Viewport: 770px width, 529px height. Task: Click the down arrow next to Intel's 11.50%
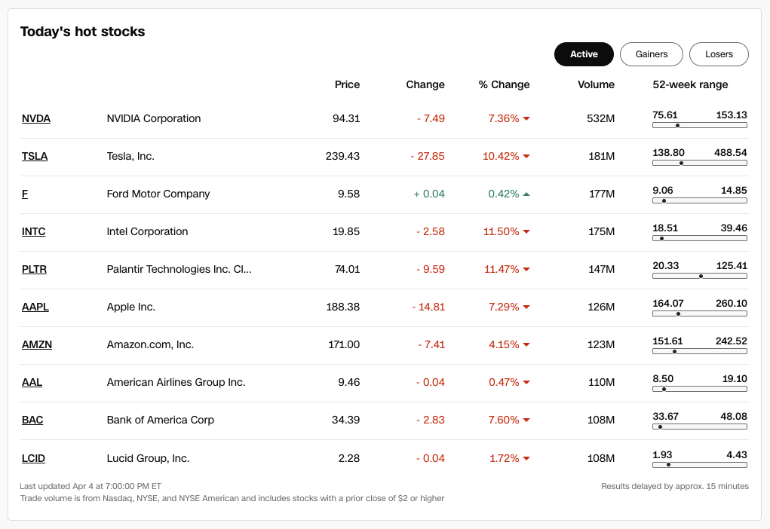click(526, 232)
